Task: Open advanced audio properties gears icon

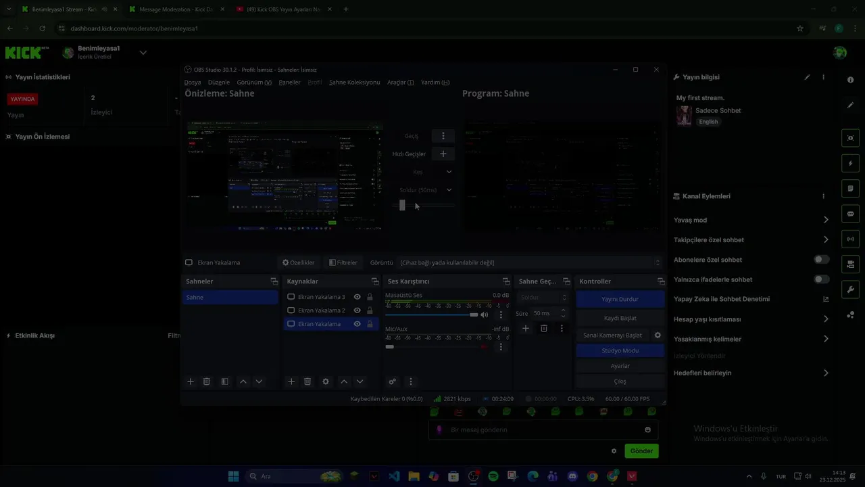Action: [392, 381]
